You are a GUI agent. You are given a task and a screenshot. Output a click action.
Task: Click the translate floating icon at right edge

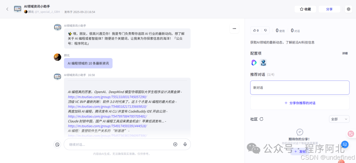(x=351, y=134)
